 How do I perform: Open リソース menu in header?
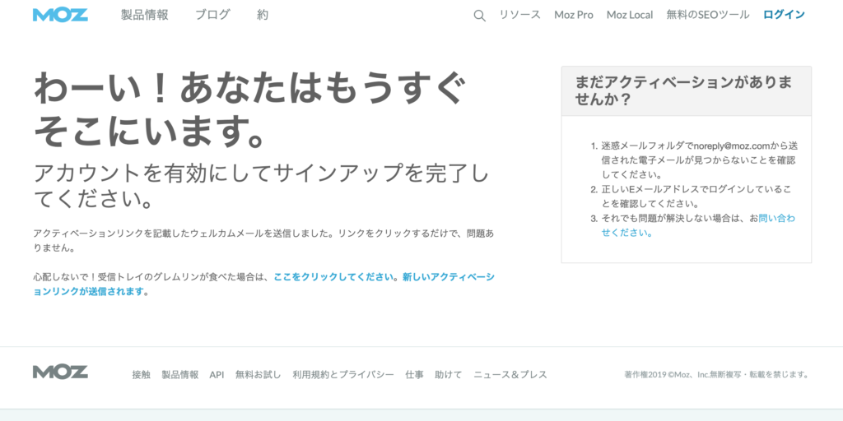coord(519,15)
